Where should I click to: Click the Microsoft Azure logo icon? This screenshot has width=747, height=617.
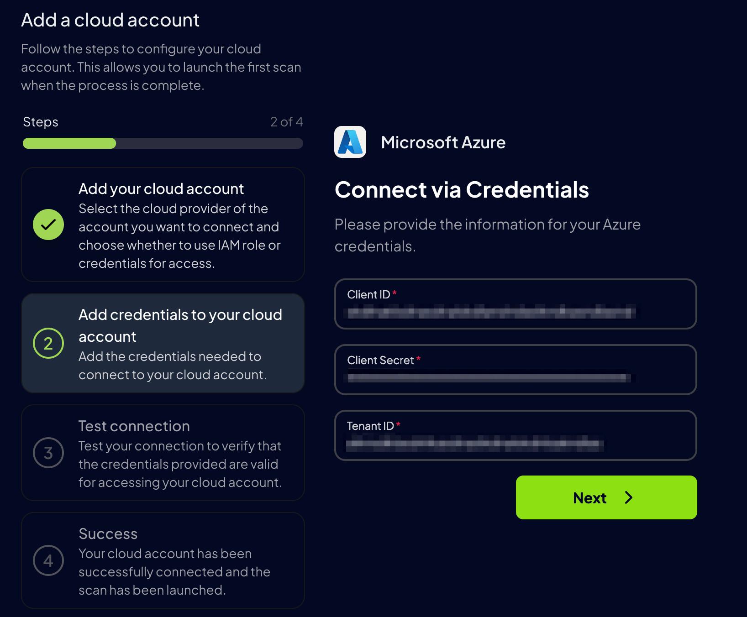350,142
